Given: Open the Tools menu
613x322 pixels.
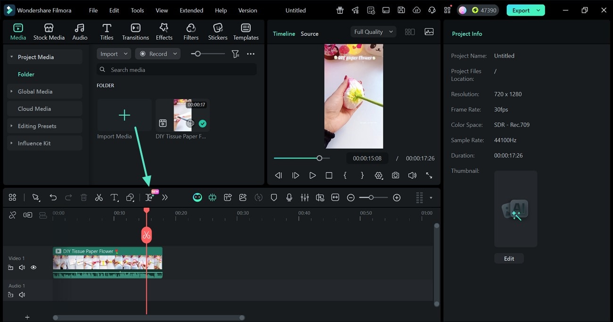Looking at the screenshot, I should [x=137, y=10].
